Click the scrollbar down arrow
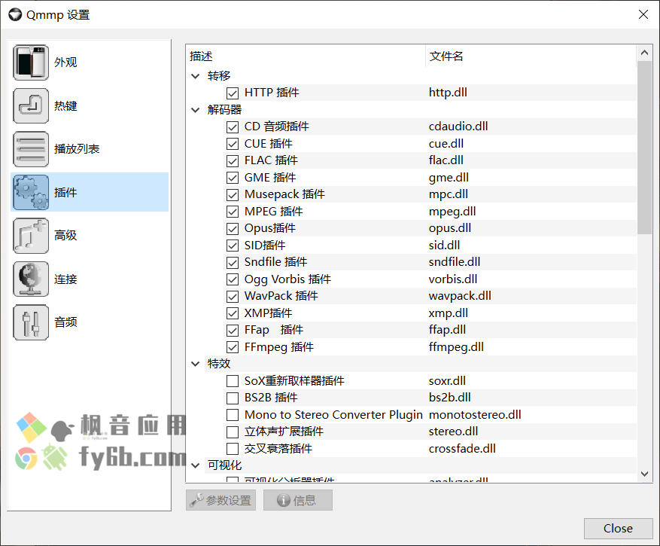Image resolution: width=660 pixels, height=546 pixels. pos(644,474)
